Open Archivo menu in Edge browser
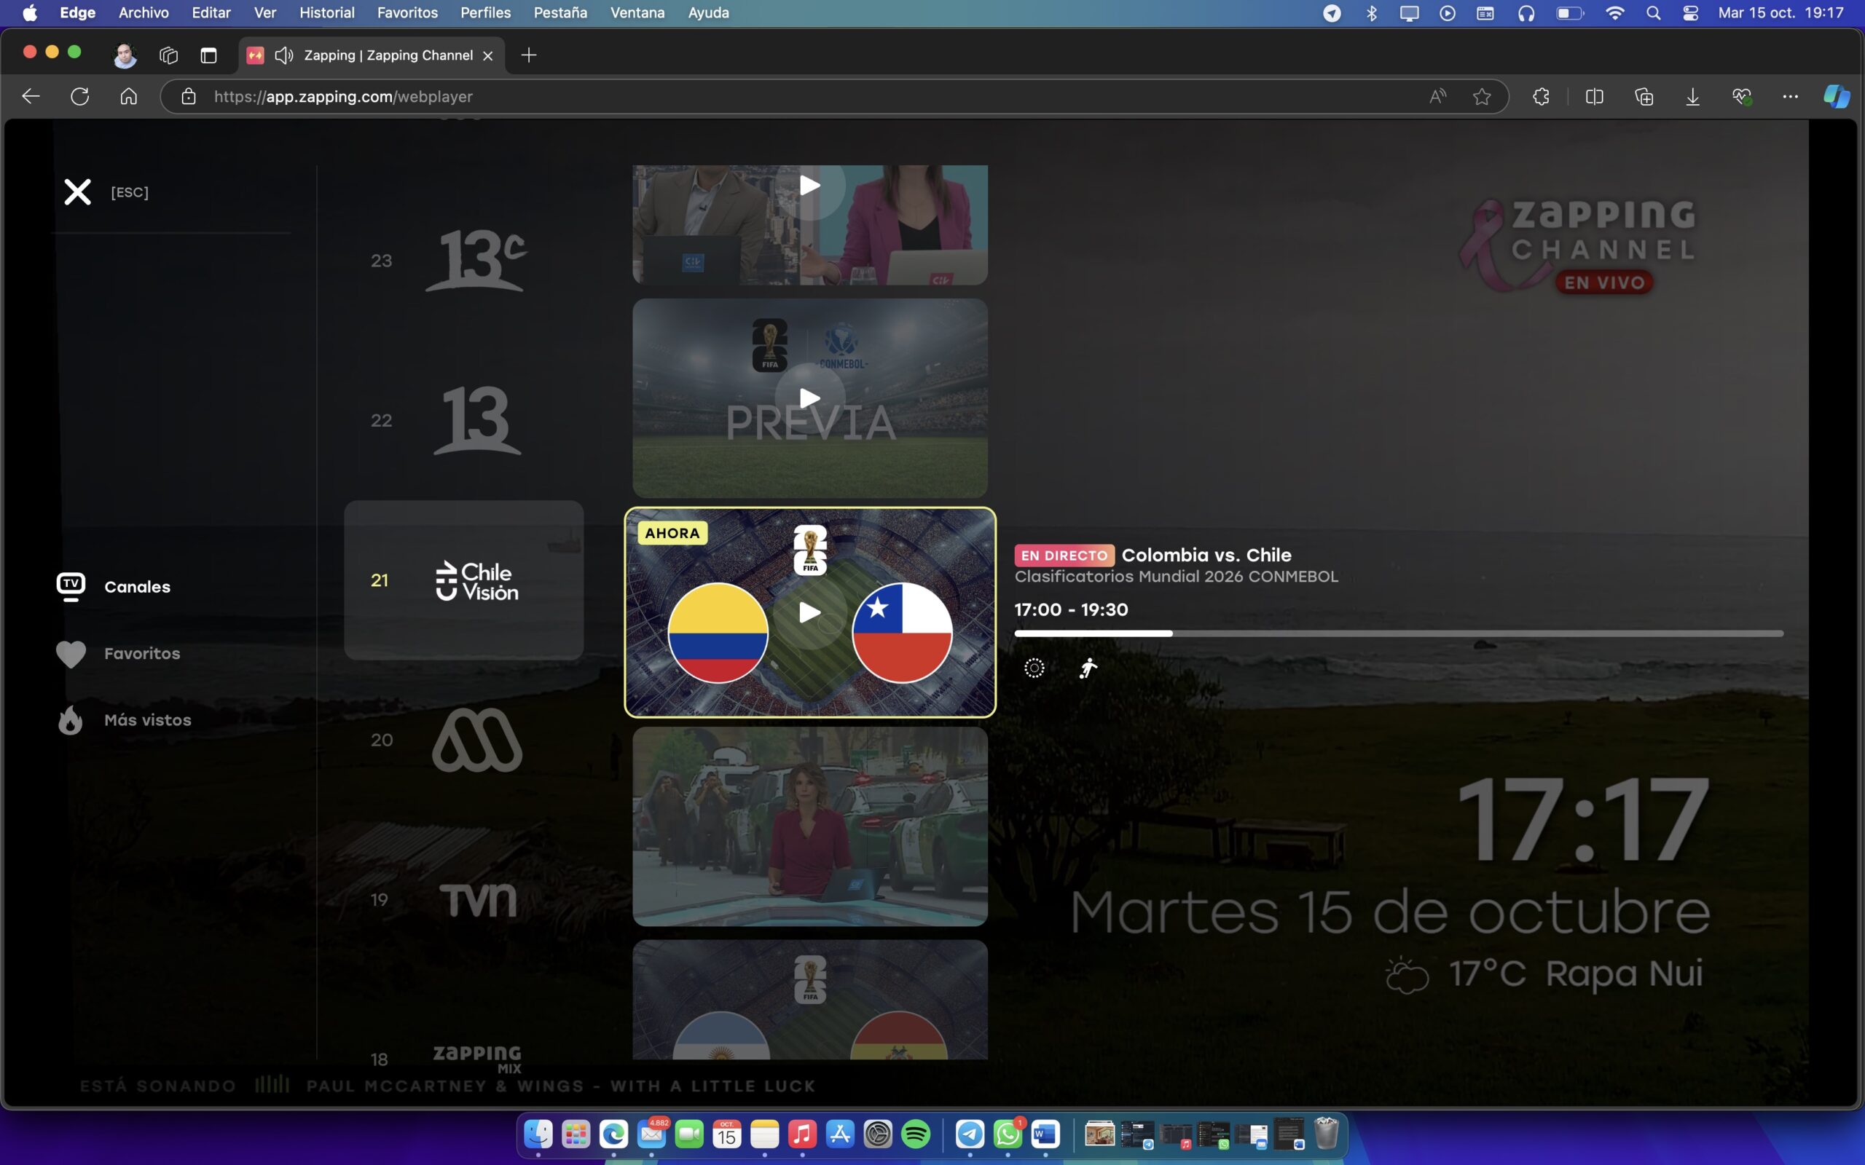This screenshot has width=1865, height=1165. tap(144, 12)
